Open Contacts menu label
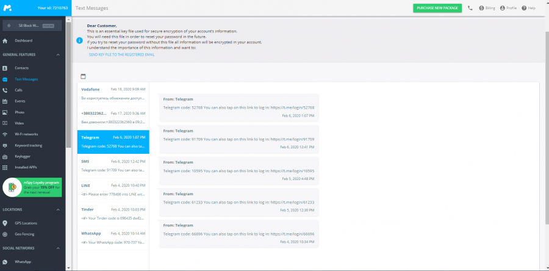Viewport: 549px width, 271px height. coord(22,68)
